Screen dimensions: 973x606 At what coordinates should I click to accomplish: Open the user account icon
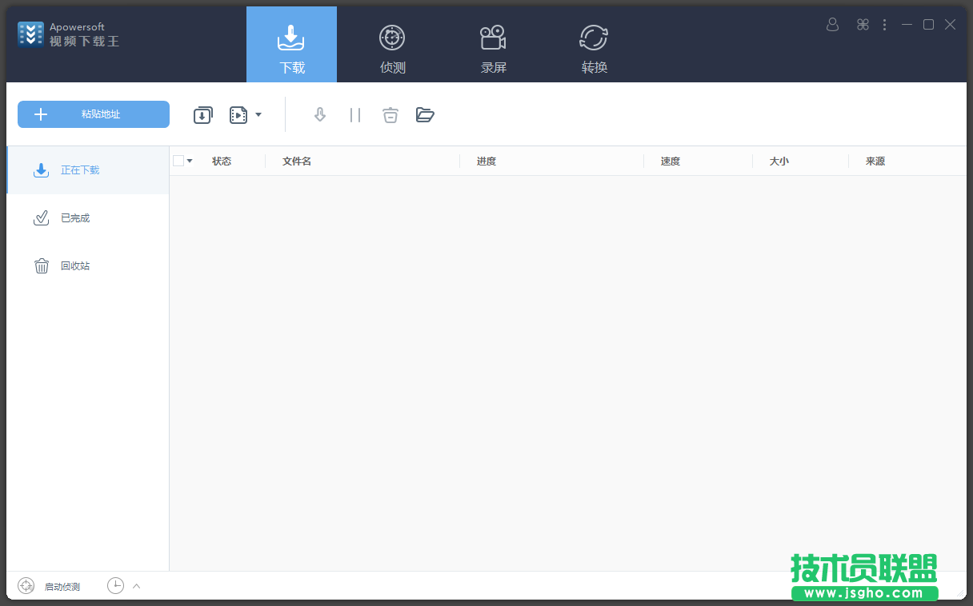click(x=832, y=25)
